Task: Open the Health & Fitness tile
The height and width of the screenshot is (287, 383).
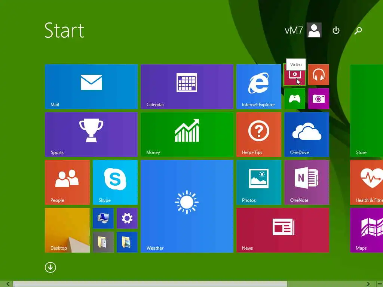Action: click(367, 182)
